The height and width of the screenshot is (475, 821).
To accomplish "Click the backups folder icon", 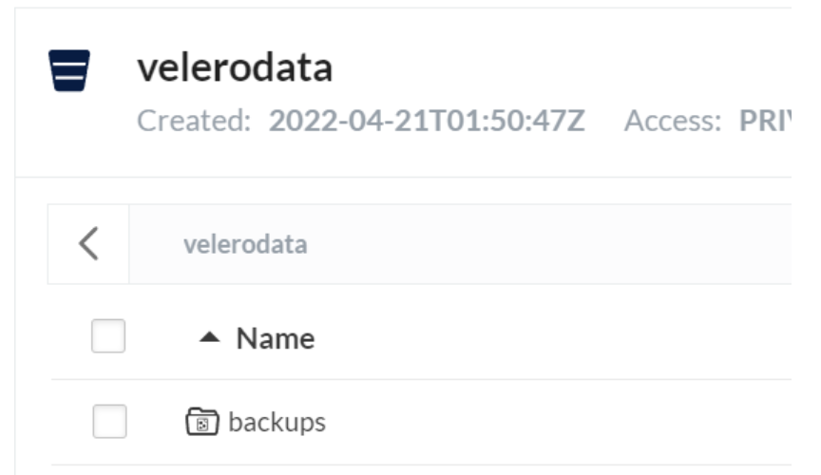I will [201, 422].
